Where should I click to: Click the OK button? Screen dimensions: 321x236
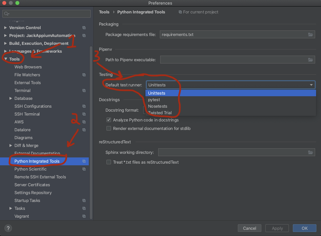pos(304,228)
